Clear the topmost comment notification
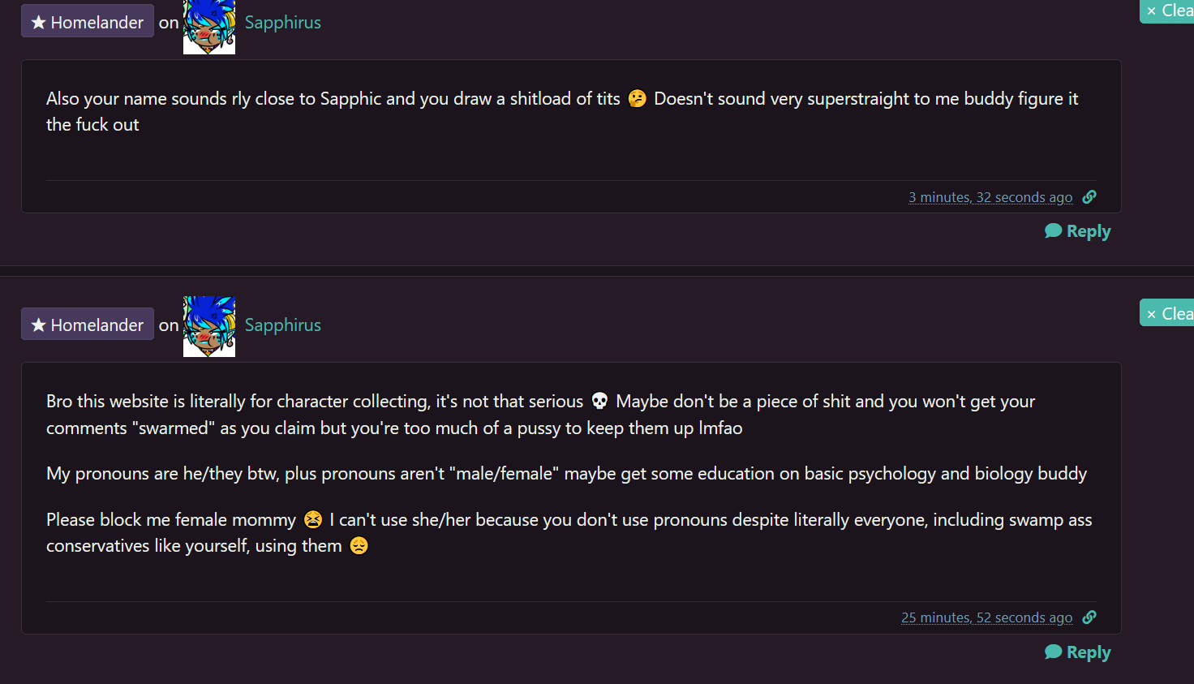 point(1168,11)
